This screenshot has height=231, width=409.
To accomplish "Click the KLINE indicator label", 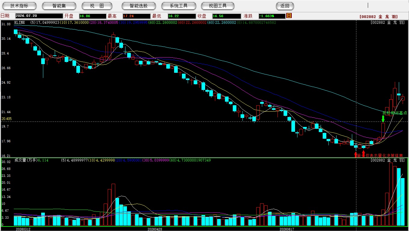I will (20, 23).
